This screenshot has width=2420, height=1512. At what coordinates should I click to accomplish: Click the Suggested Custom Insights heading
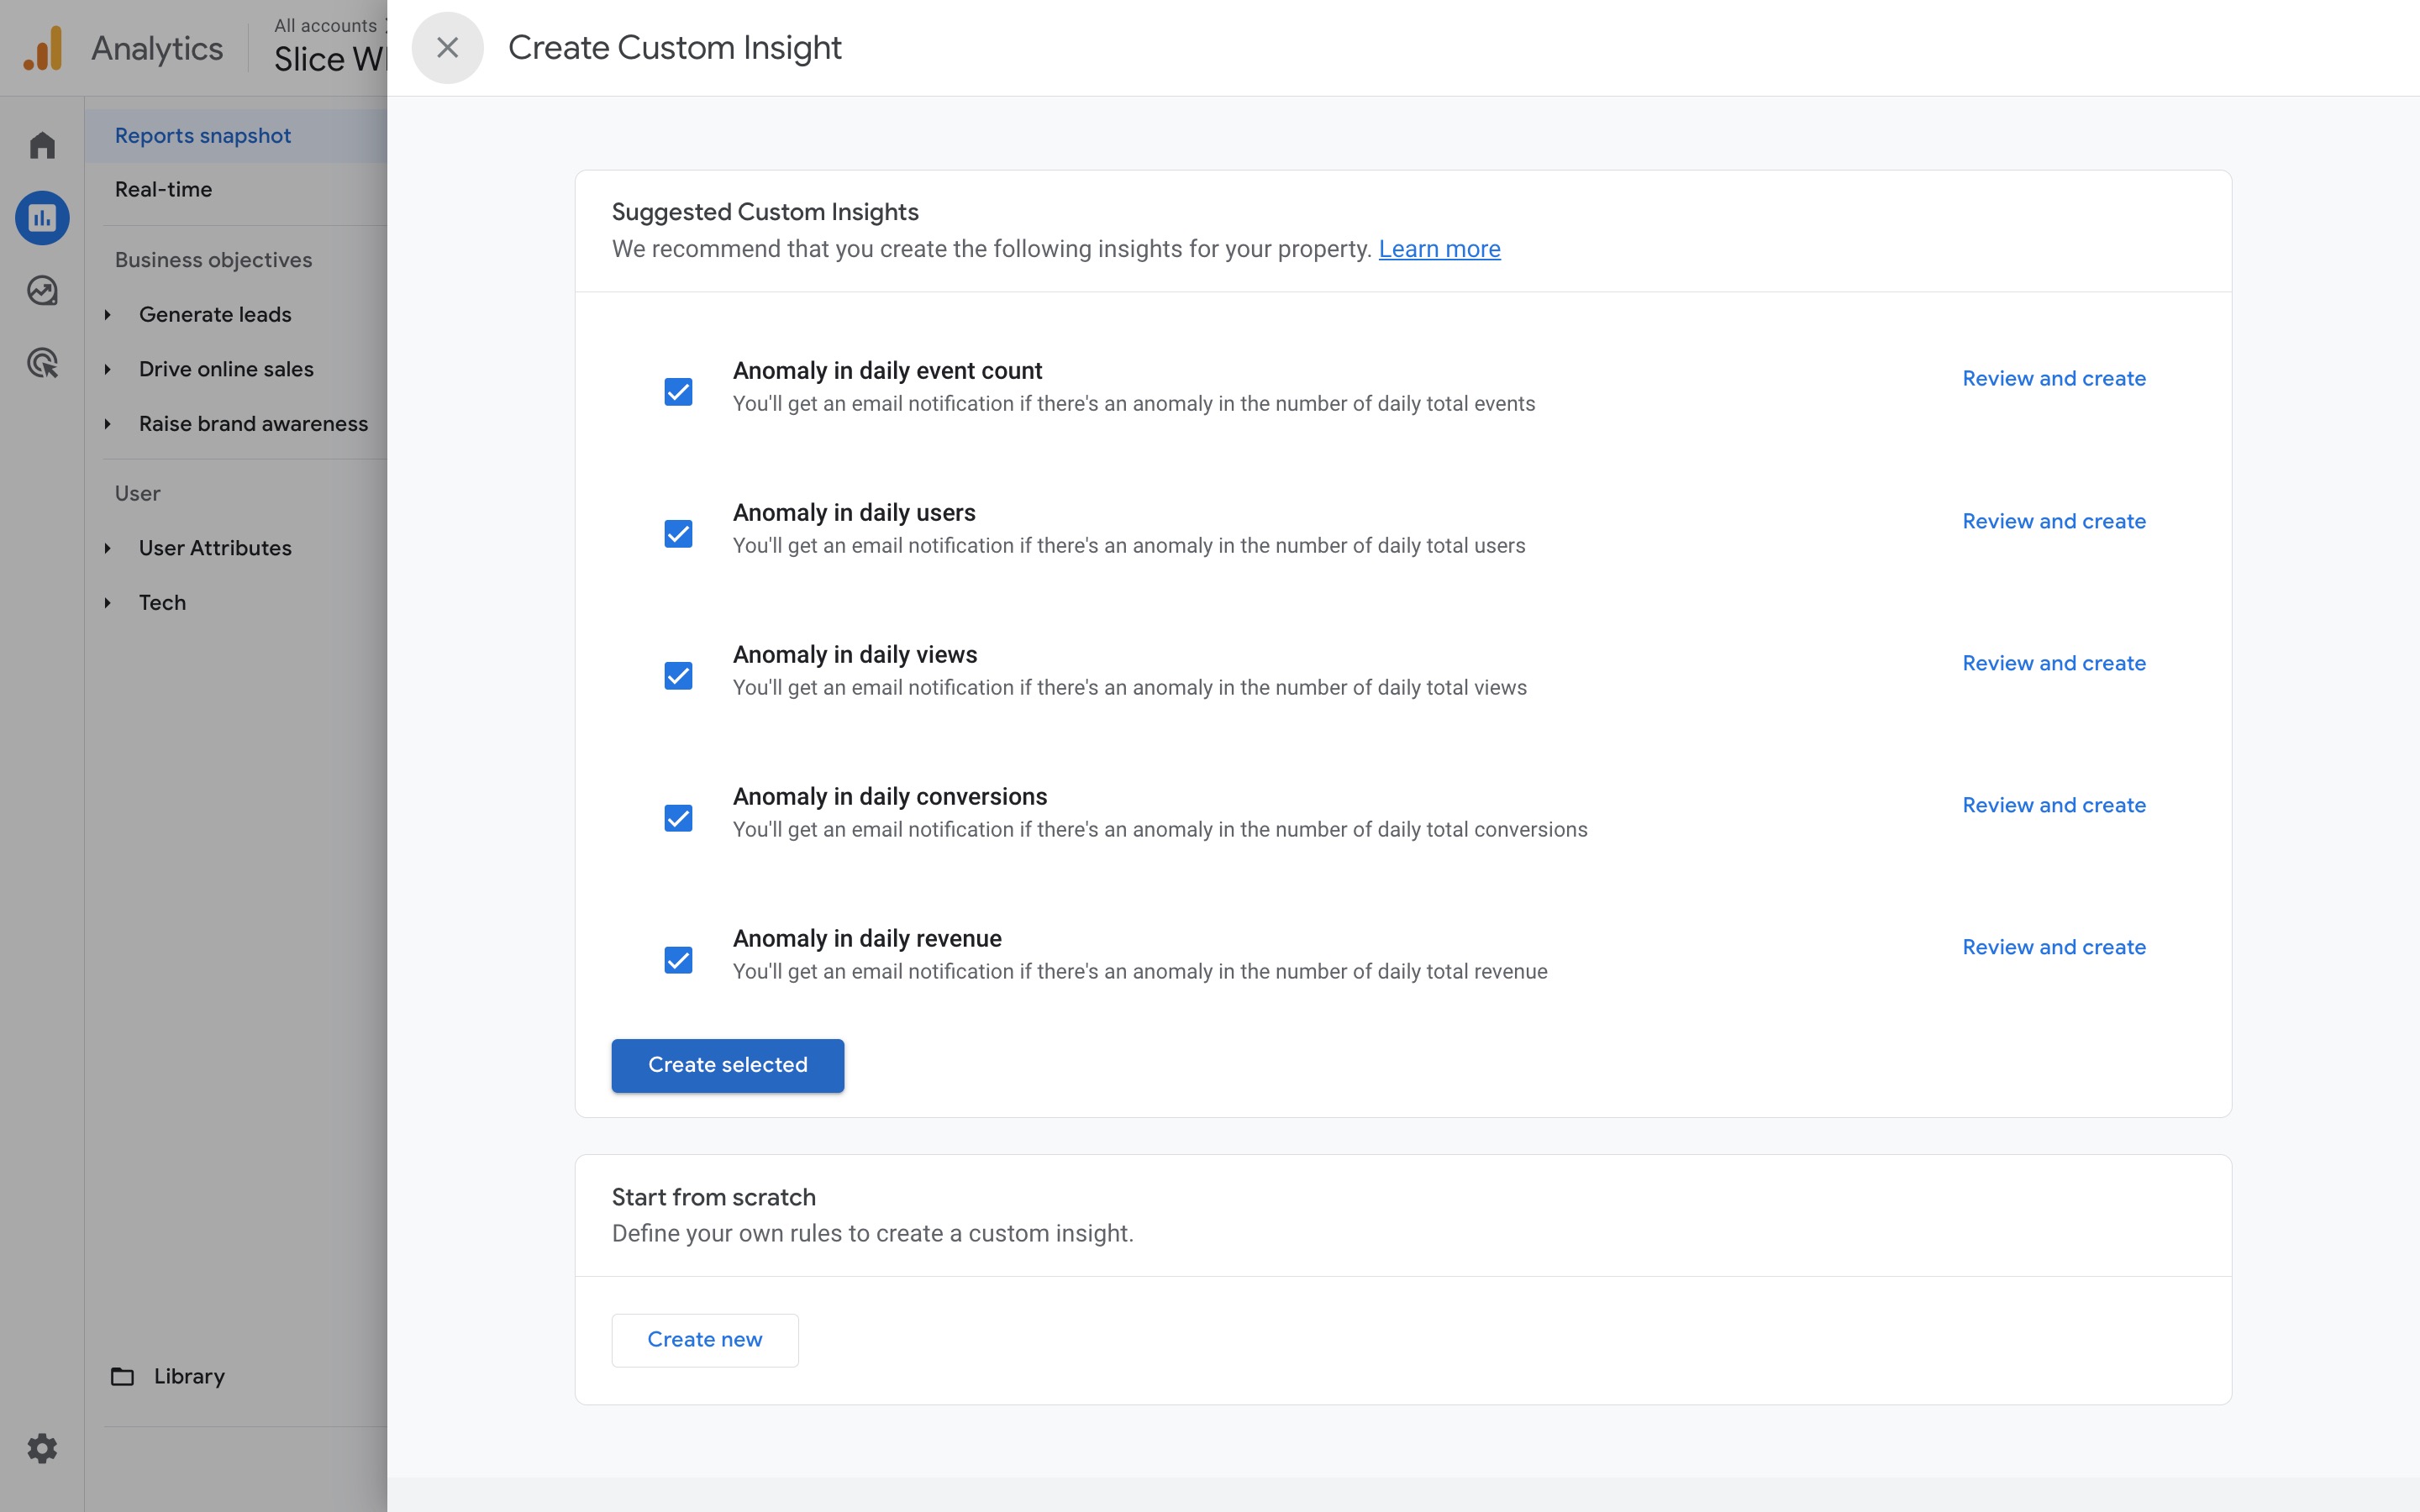[765, 212]
